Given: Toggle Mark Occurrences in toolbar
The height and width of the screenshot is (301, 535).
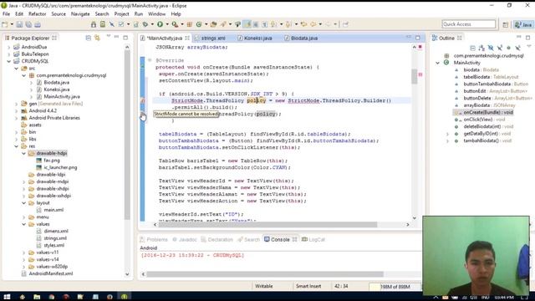Looking at the screenshot, I should (x=247, y=24).
